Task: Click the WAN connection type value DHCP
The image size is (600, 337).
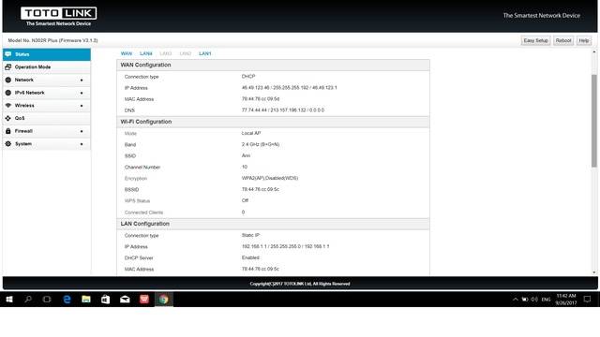Action: click(x=248, y=77)
